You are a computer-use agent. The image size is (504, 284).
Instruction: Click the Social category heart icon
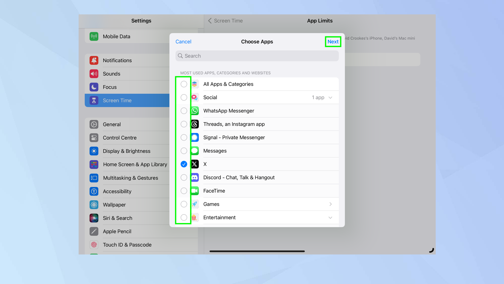(x=195, y=97)
